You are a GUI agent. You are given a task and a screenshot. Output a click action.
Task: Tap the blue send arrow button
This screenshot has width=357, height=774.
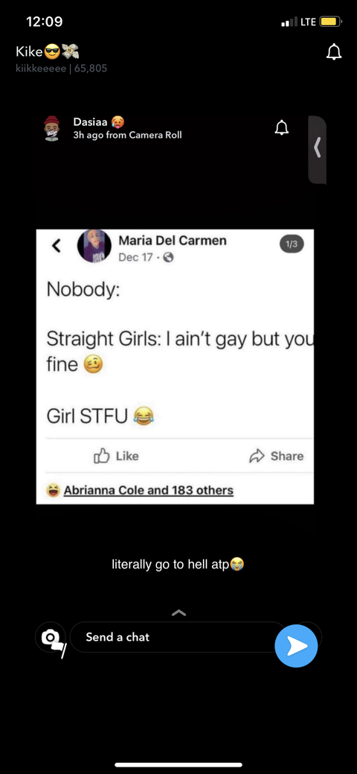coord(296,646)
